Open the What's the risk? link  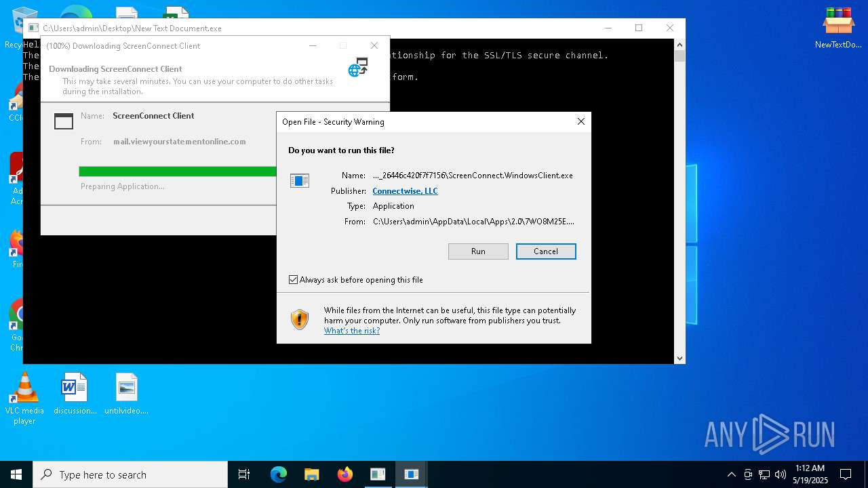click(x=352, y=331)
